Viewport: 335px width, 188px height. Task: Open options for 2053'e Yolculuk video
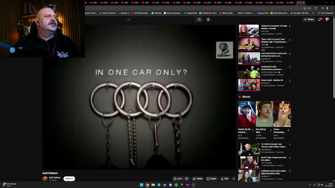pos(289,144)
